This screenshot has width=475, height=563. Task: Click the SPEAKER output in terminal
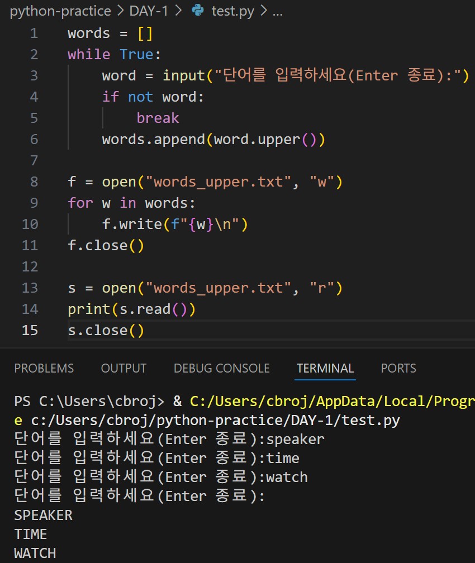(43, 515)
